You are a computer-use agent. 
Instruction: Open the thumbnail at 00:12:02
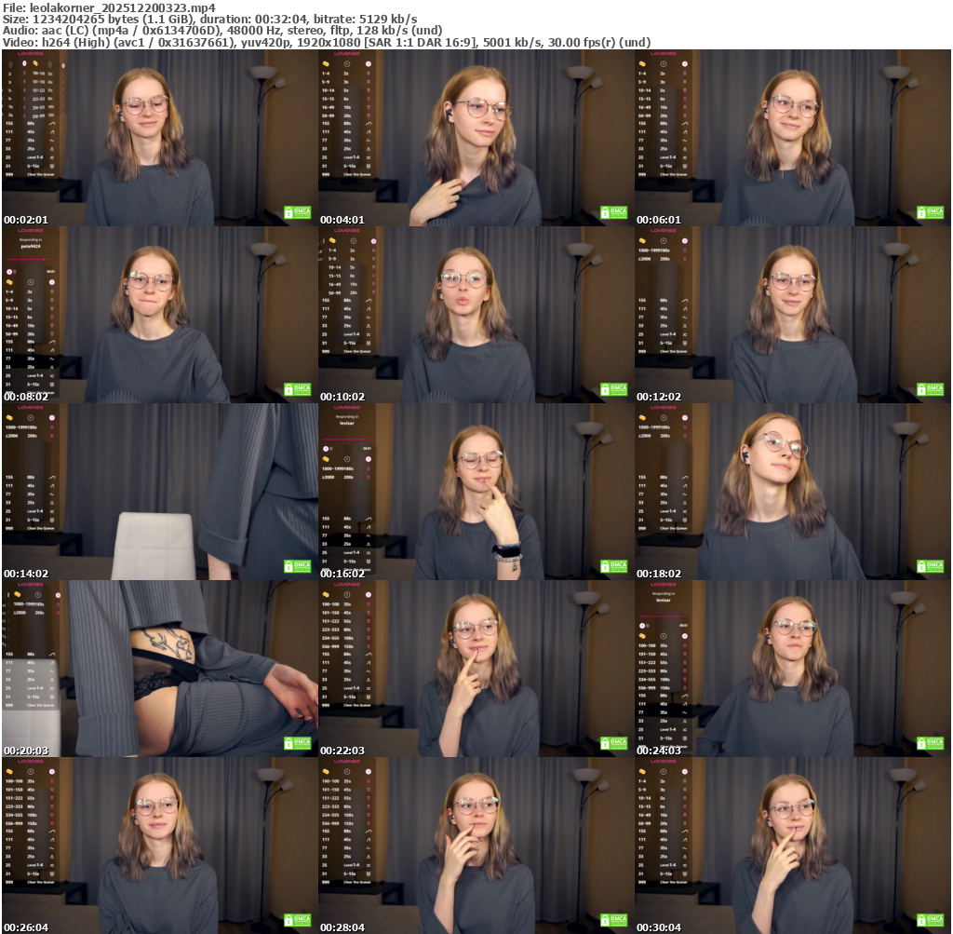(x=793, y=315)
